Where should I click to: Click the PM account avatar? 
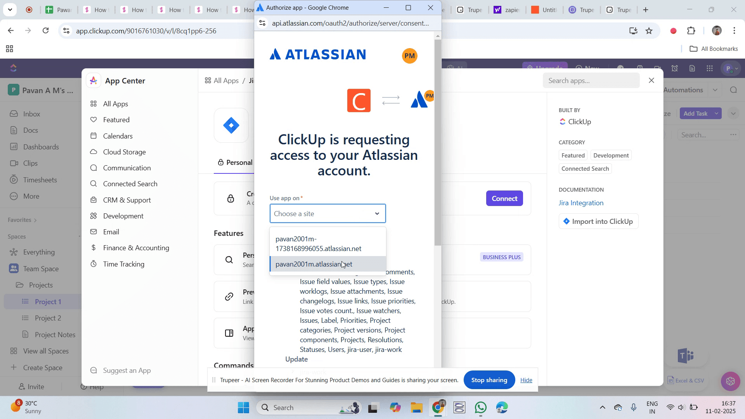coord(409,56)
